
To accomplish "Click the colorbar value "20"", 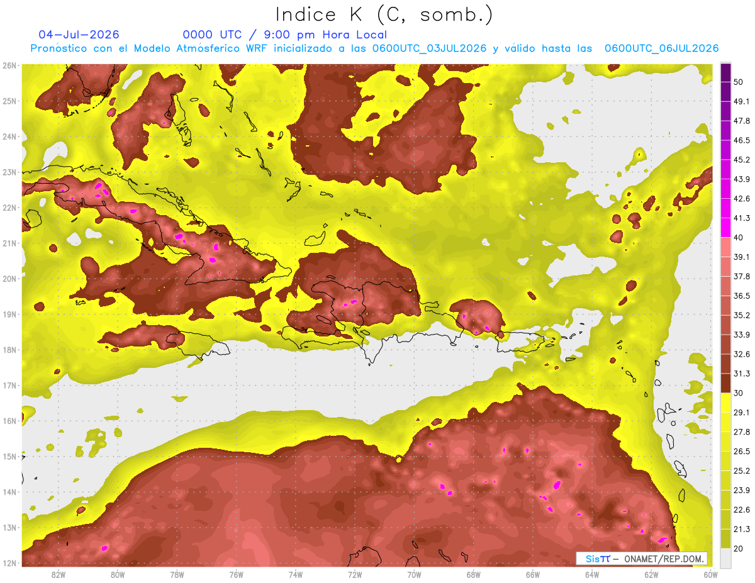I will [738, 548].
